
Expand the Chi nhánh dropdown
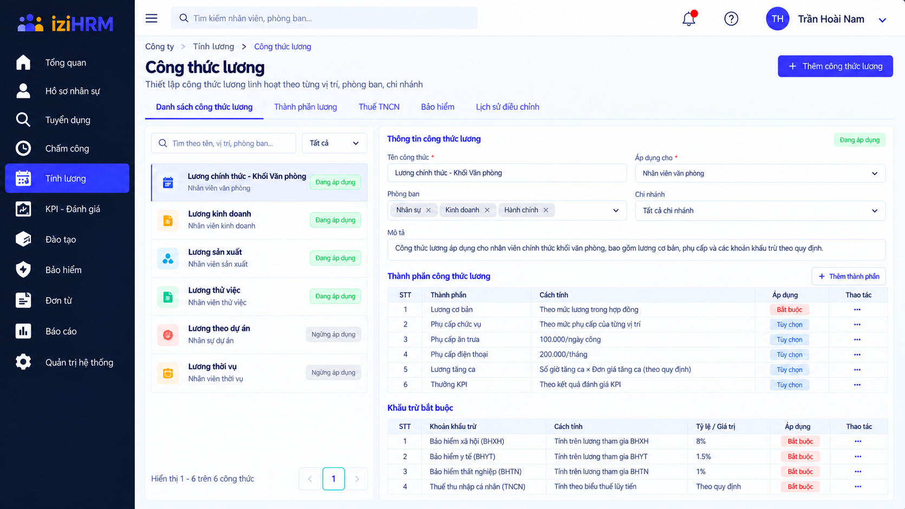[x=760, y=210]
